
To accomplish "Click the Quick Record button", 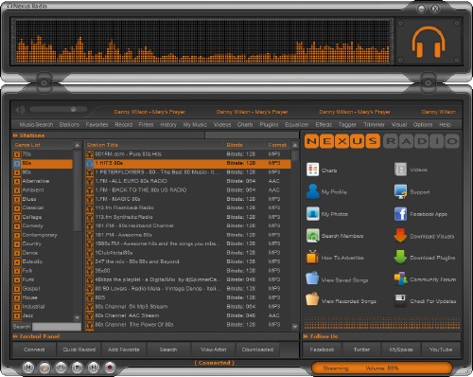I will point(79,350).
